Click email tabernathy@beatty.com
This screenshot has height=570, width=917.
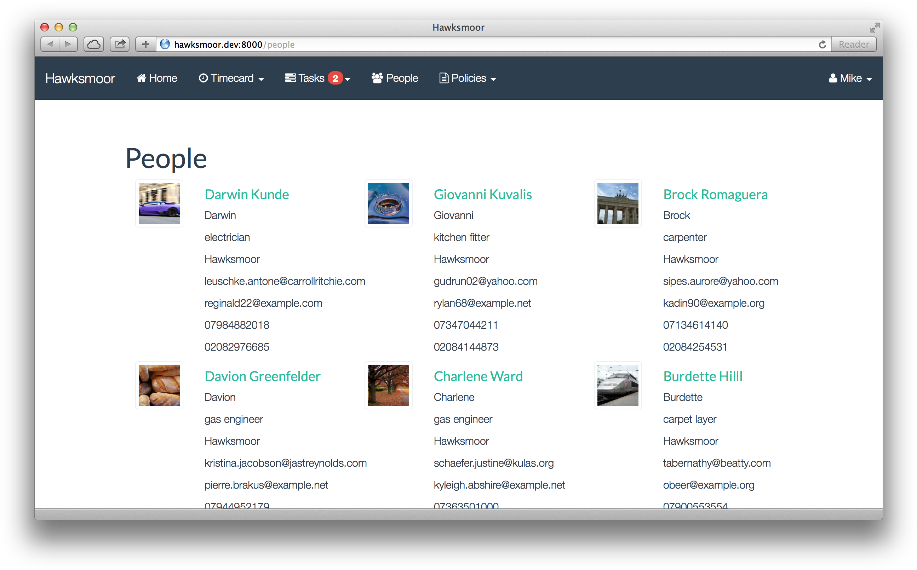point(717,463)
